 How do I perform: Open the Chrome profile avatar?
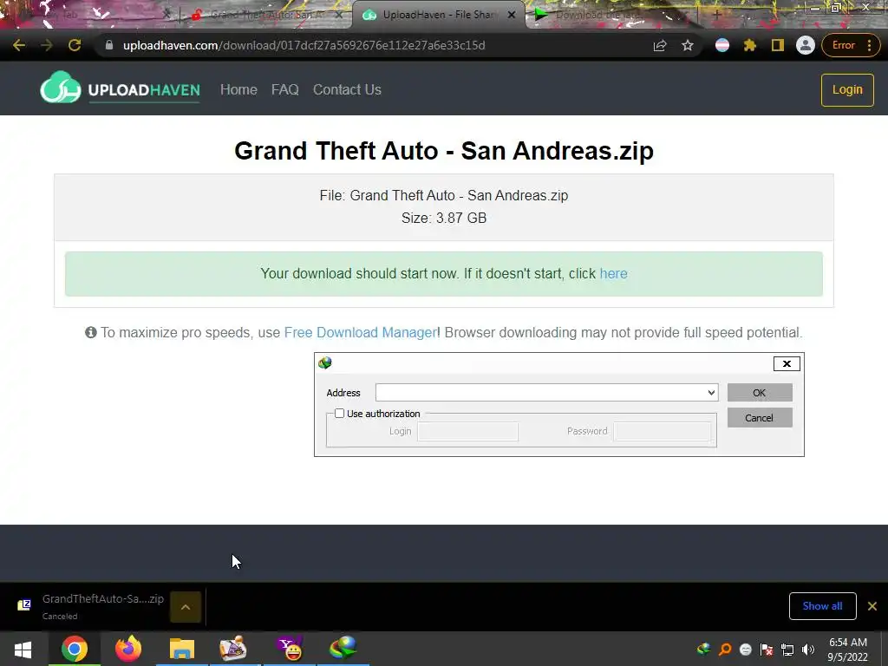tap(806, 45)
